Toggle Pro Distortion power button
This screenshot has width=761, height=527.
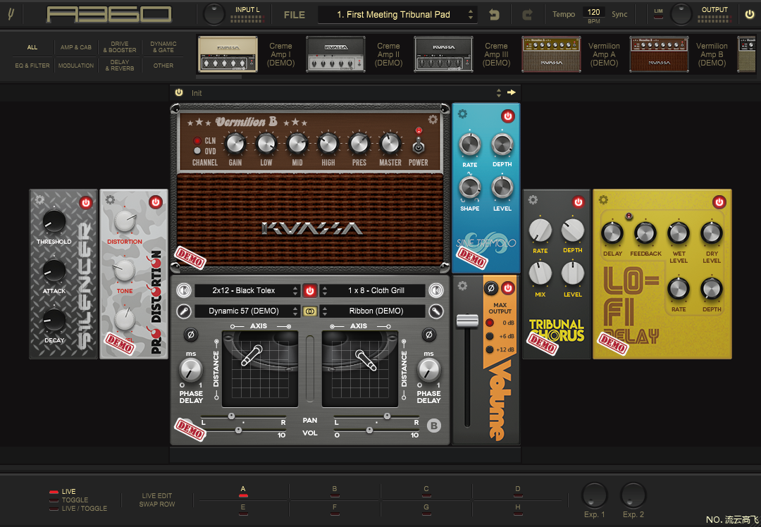pyautogui.click(x=155, y=202)
